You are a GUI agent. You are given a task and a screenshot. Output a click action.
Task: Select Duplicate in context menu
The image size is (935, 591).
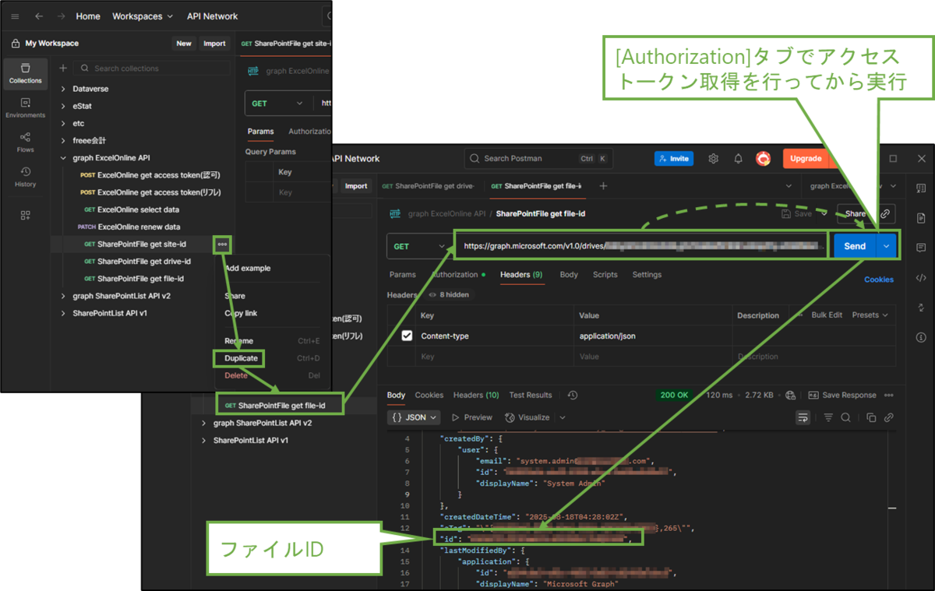(x=241, y=358)
